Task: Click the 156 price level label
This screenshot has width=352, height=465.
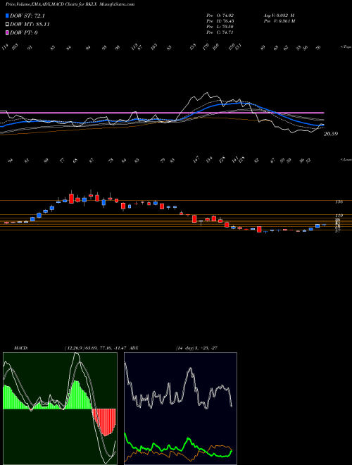Action: pyautogui.click(x=339, y=201)
